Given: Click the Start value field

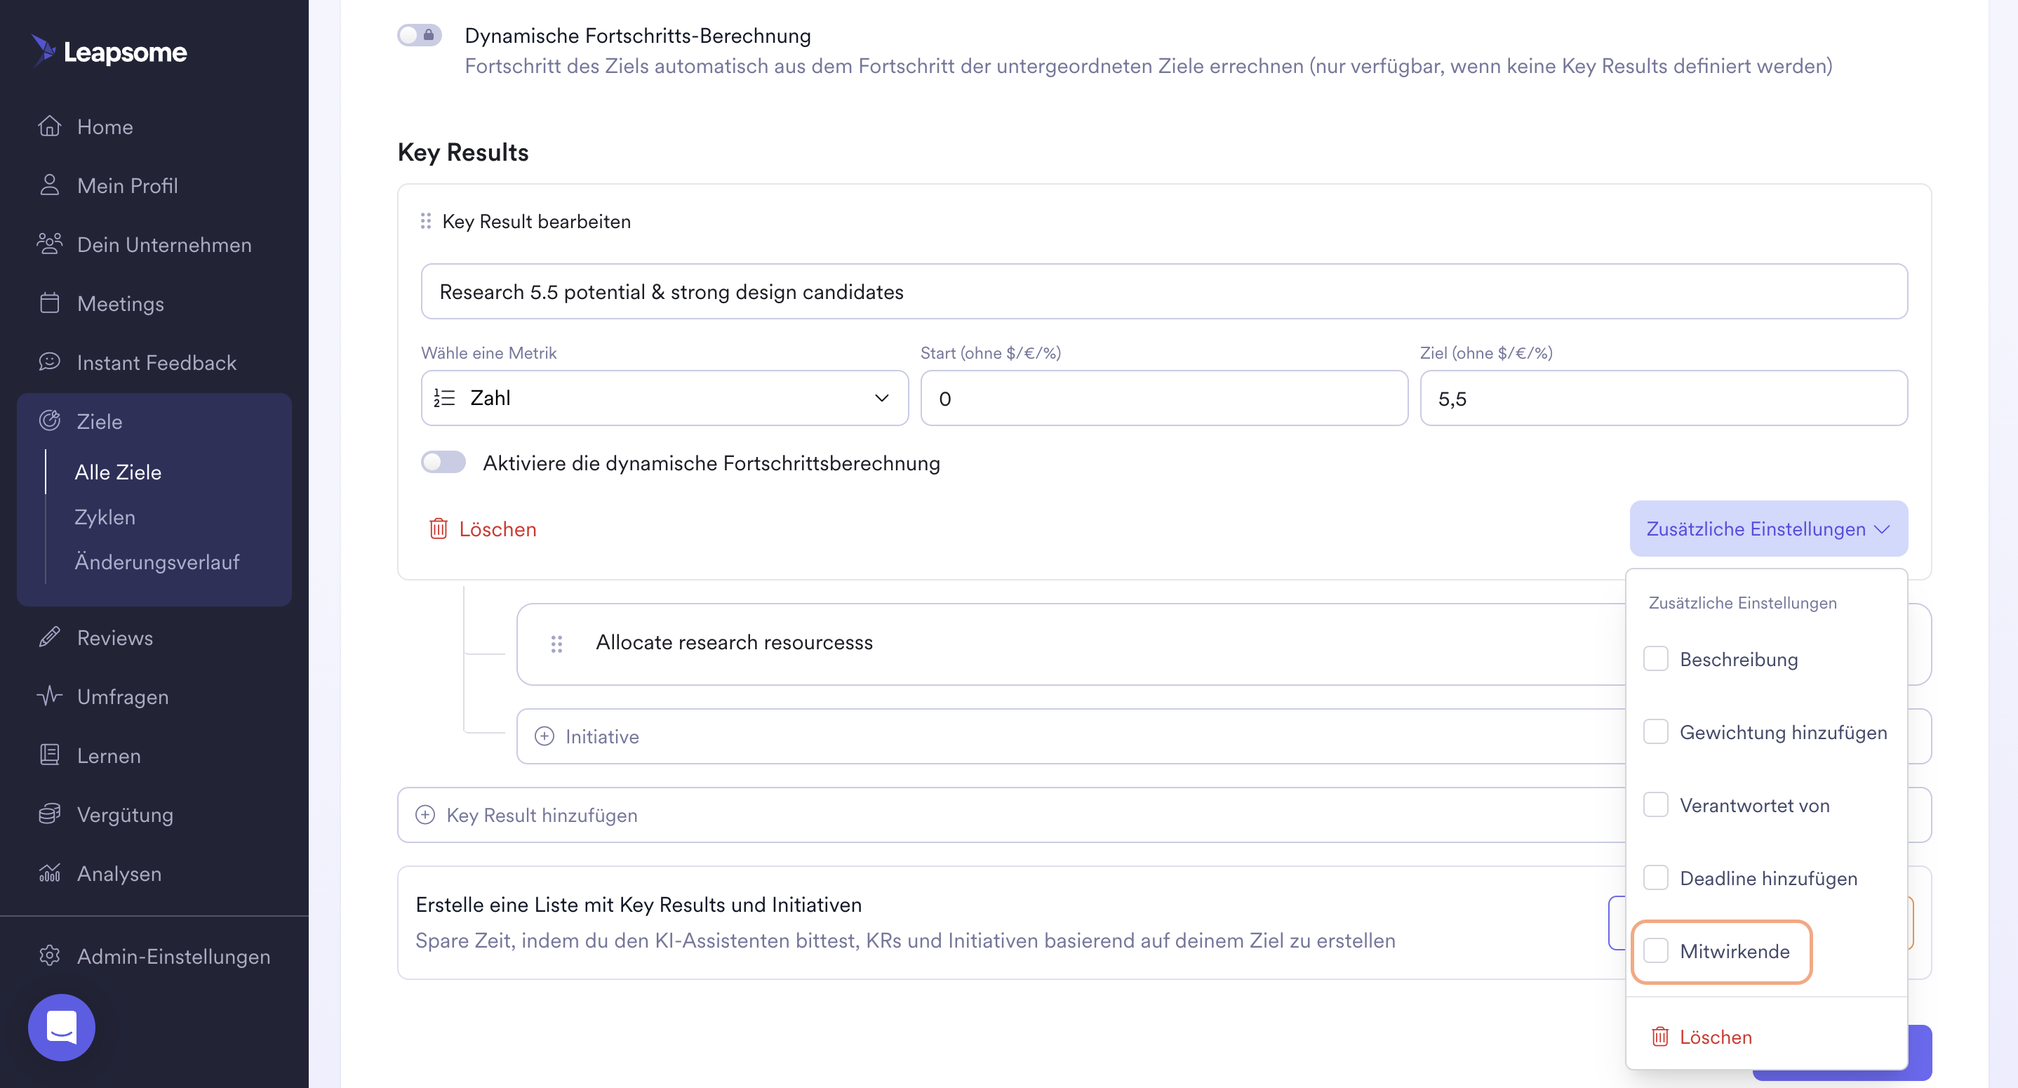Looking at the screenshot, I should tap(1164, 397).
